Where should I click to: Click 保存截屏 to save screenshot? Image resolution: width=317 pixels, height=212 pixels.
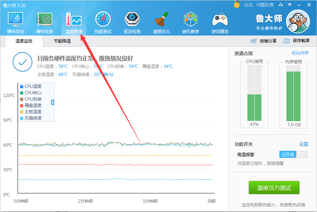[297, 41]
